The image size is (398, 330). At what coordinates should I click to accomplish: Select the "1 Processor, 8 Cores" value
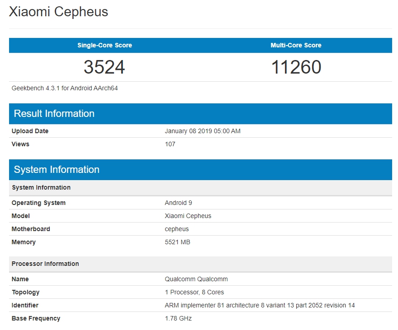pyautogui.click(x=194, y=292)
